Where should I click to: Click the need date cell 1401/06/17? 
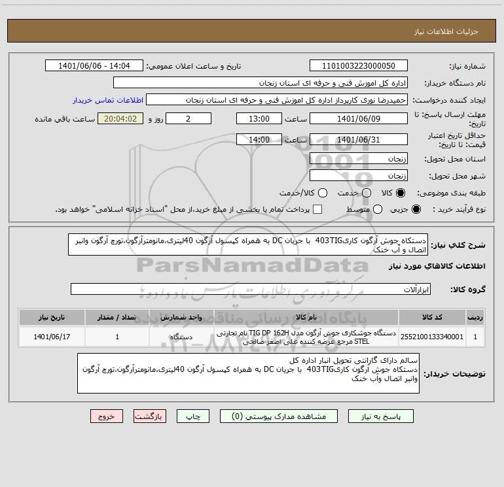(x=52, y=337)
